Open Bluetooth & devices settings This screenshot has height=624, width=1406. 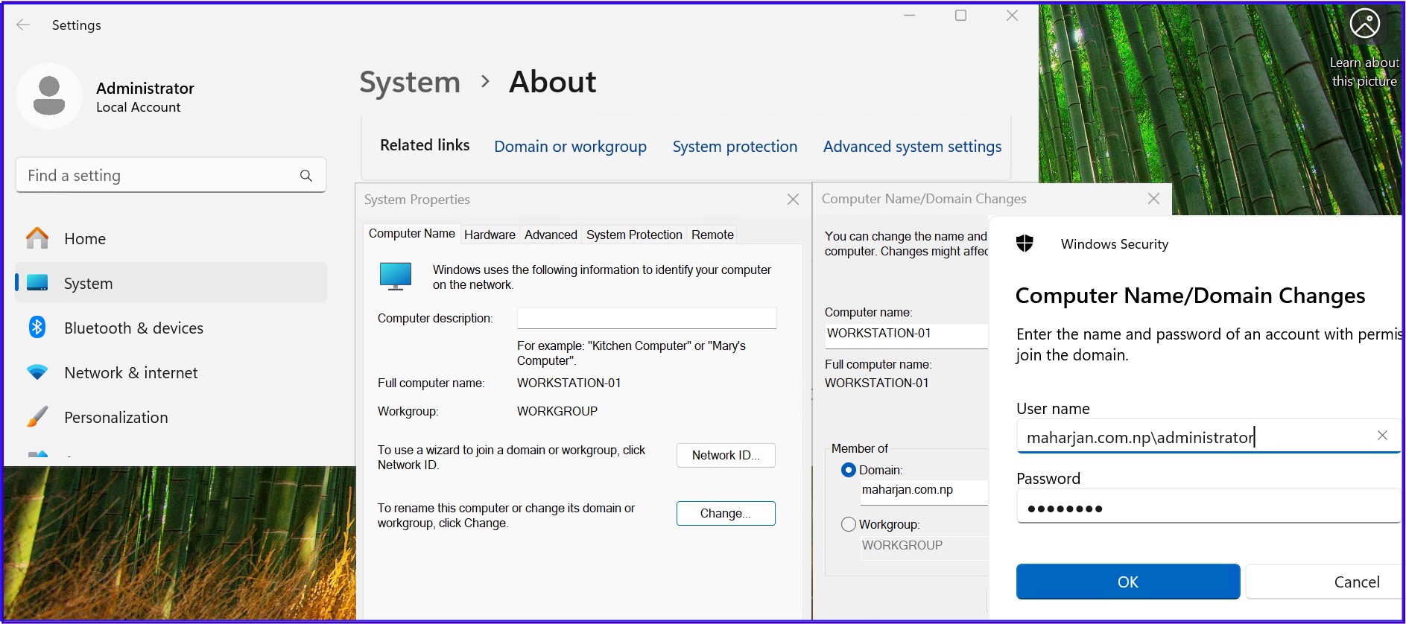click(133, 328)
